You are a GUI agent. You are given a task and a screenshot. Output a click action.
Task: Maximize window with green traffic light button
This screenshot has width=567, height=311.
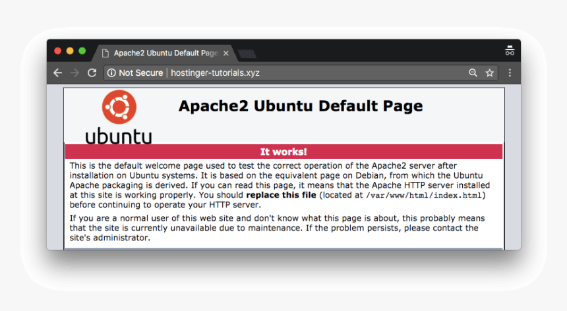[82, 51]
